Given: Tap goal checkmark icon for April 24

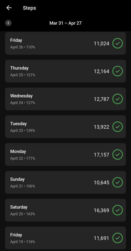Looking at the screenshot, I should [118, 99].
